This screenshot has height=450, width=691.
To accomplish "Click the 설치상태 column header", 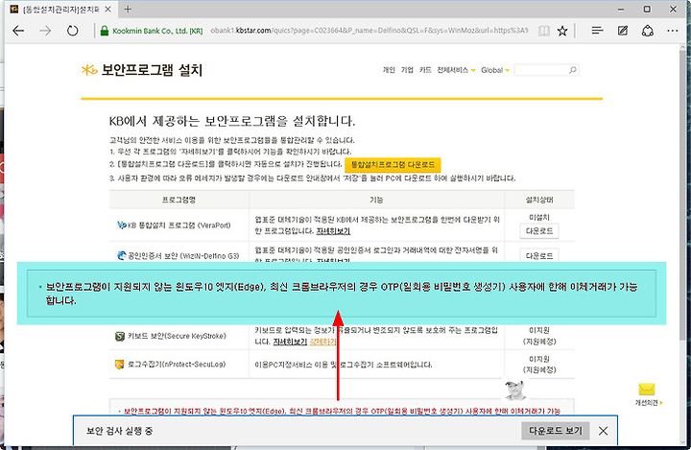I will pos(539,200).
